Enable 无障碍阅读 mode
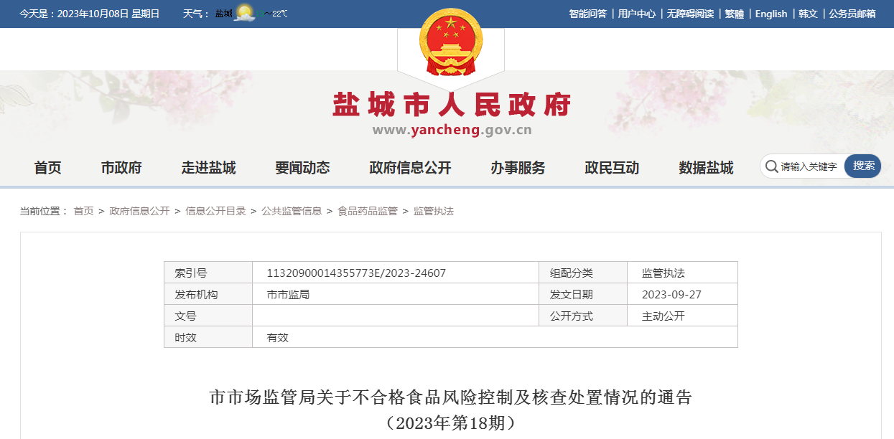This screenshot has width=894, height=439. 689,14
